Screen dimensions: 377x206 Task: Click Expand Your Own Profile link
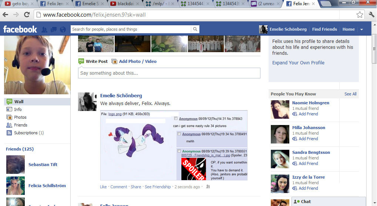point(298,63)
